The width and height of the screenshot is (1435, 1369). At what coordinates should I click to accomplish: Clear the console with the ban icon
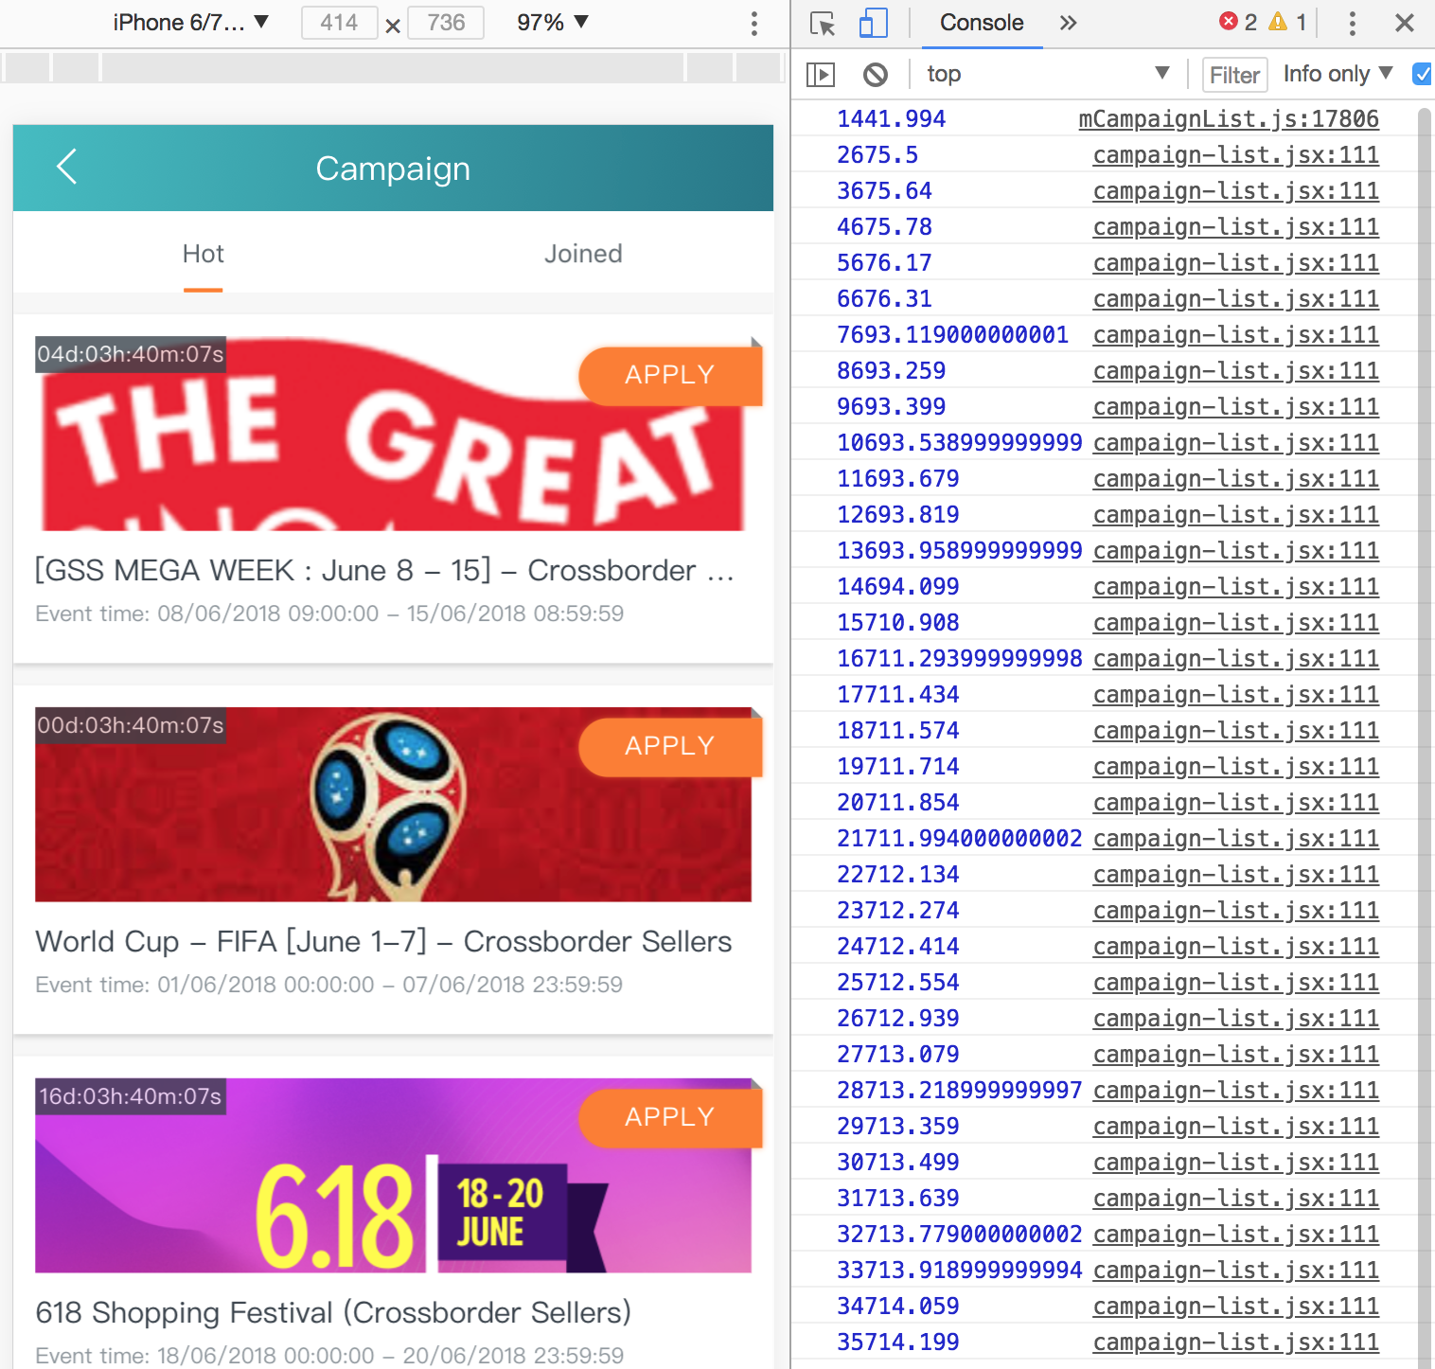pyautogui.click(x=876, y=75)
